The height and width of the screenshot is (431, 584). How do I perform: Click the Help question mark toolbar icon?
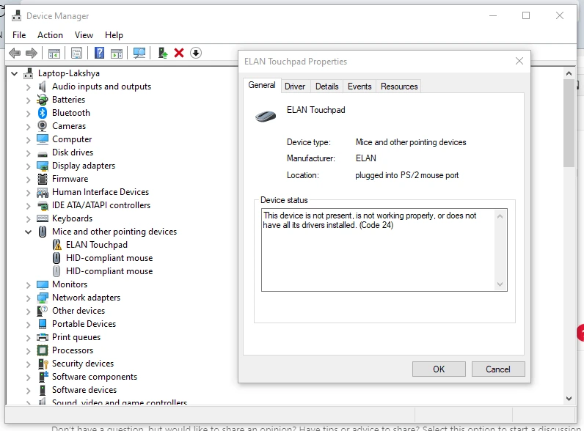[100, 53]
